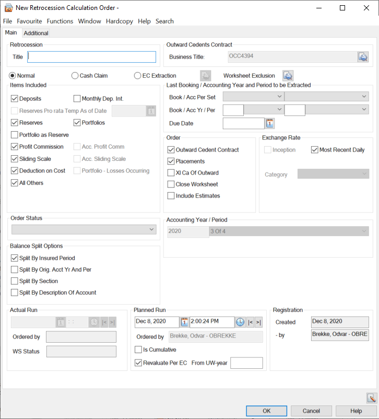Viewport: 379px width, 419px height.
Task: Open the Order Status dropdown
Action: [x=84, y=229]
